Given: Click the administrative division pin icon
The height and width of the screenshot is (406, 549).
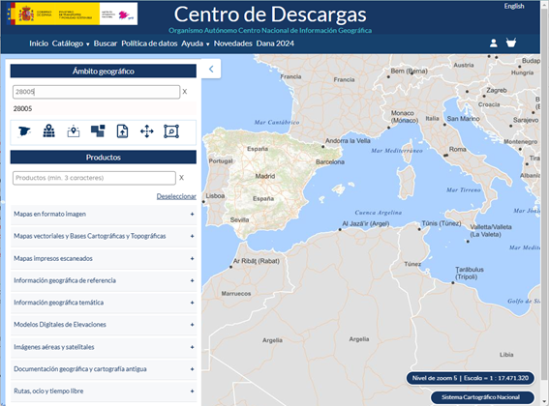Looking at the screenshot, I should click(49, 131).
